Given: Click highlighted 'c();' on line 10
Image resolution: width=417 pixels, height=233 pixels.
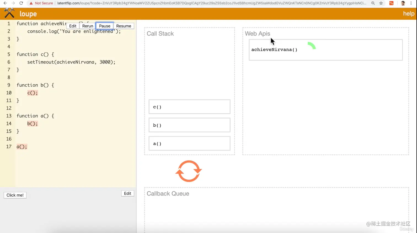Looking at the screenshot, I should pos(33,93).
